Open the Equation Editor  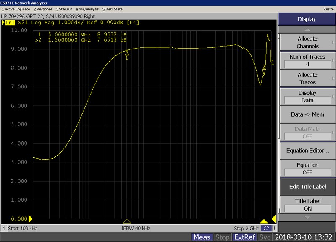[x=307, y=151]
